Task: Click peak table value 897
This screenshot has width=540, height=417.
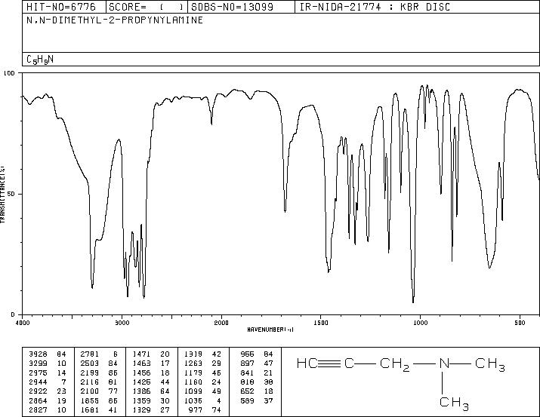Action: 247,363
